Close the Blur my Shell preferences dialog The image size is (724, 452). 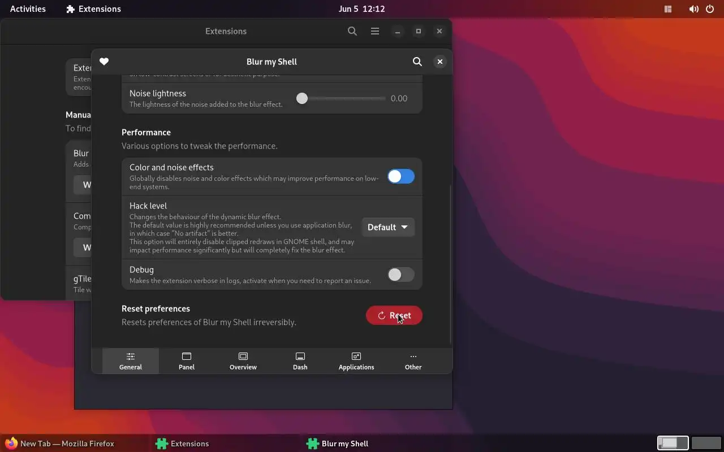click(x=439, y=62)
